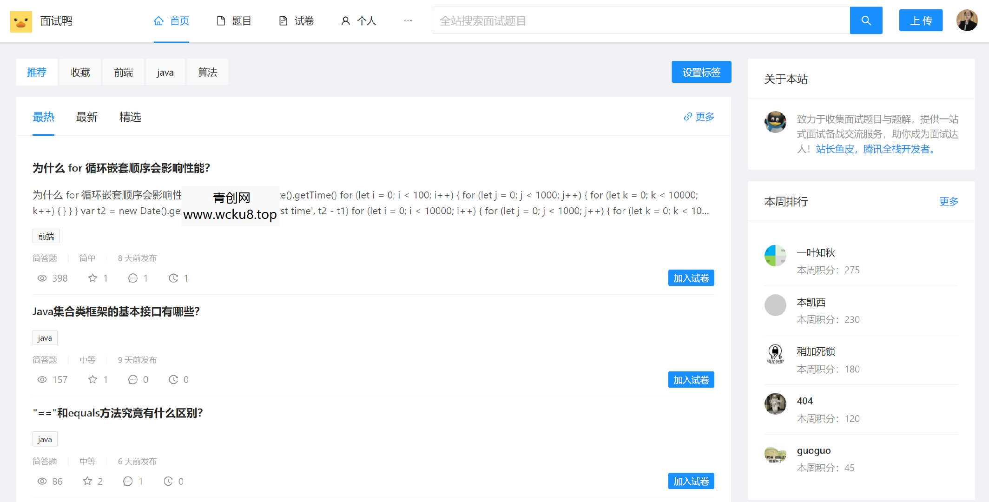Screen dimensions: 989x502
Task: Open 试卷 navigation menu item
Action: pyautogui.click(x=297, y=21)
